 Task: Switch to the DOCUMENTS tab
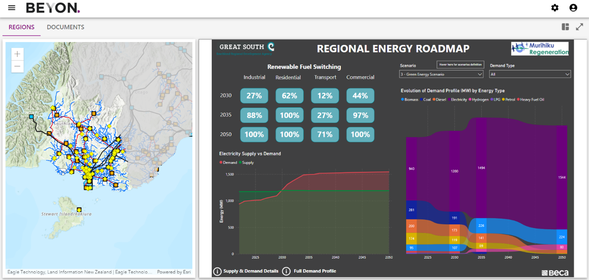point(65,27)
